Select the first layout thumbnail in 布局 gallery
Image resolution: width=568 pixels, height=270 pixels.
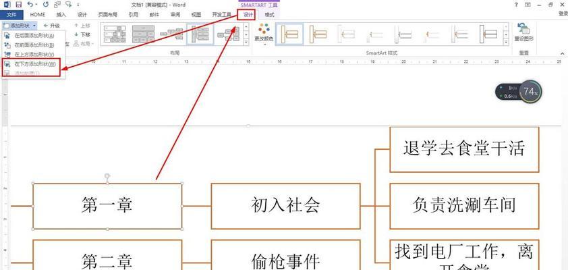(115, 34)
